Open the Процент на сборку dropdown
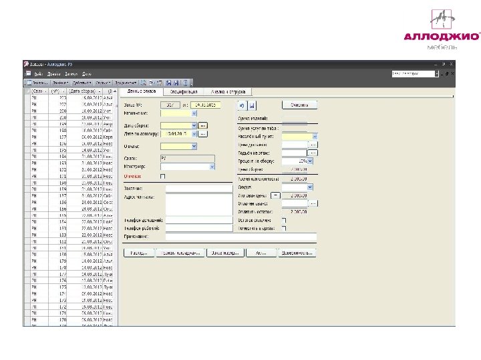The width and height of the screenshot is (481, 360). pyautogui.click(x=310, y=161)
